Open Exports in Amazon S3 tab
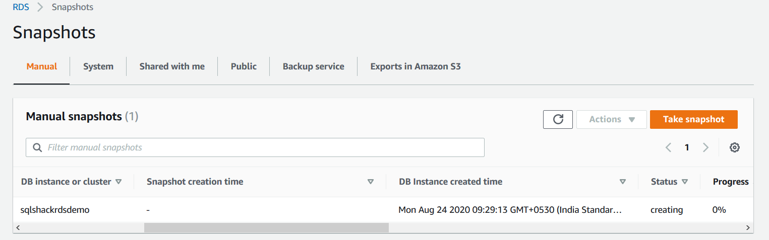The image size is (769, 240). [416, 66]
